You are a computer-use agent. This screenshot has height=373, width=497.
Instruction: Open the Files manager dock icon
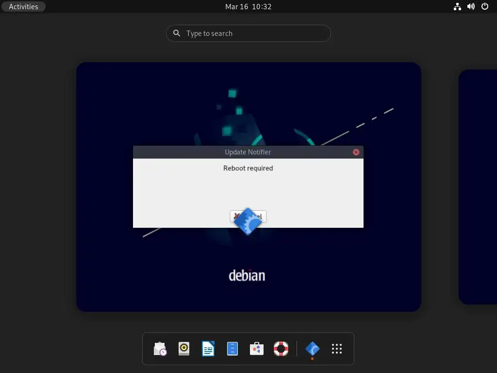pos(232,349)
